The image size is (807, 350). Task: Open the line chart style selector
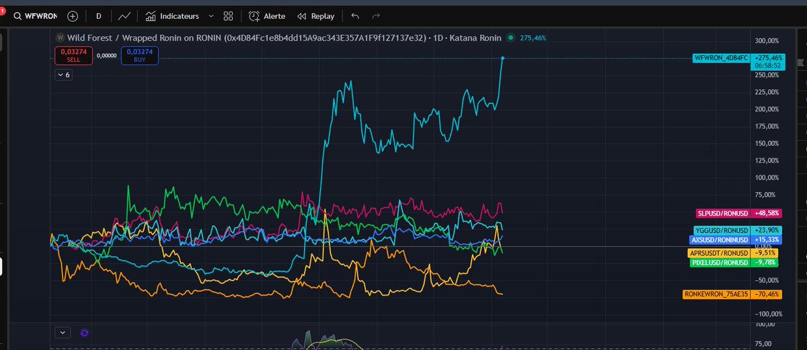[124, 15]
